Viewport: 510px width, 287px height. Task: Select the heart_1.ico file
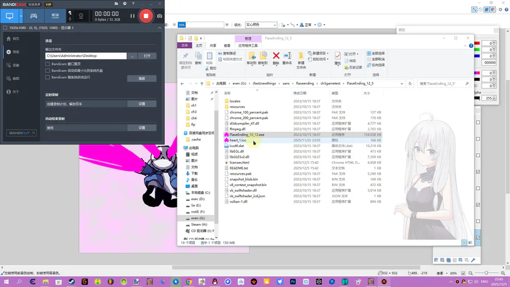coord(237,140)
